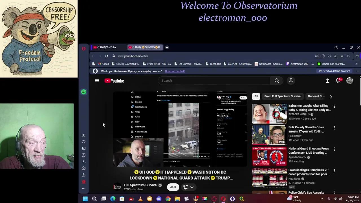The width and height of the screenshot is (361, 203).
Task: Open the 'How do I do that?' link
Action: click(x=175, y=71)
